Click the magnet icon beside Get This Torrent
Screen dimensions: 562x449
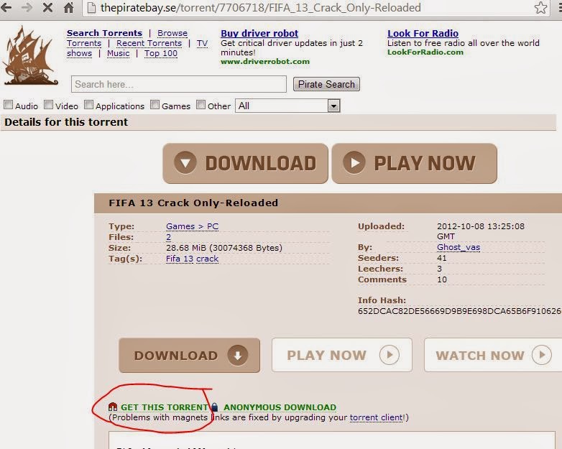[113, 407]
